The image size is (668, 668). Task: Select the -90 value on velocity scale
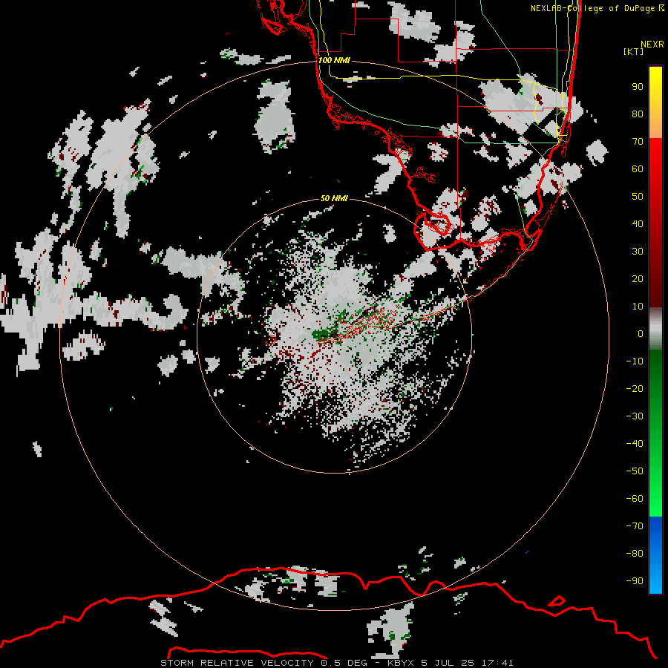tap(635, 581)
